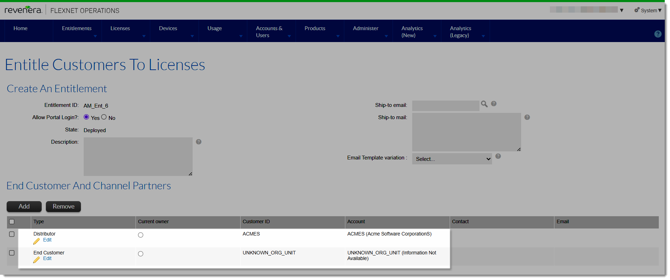Open the System gear menu
The image size is (670, 280).
coord(648,11)
